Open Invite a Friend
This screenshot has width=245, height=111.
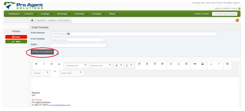tap(202, 14)
